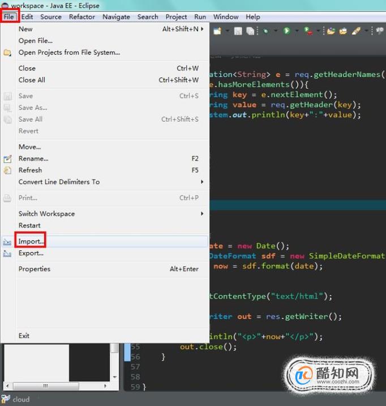Image resolution: width=386 pixels, height=406 pixels.
Task: Click the New wizard toolbar icon
Action: click(x=217, y=31)
